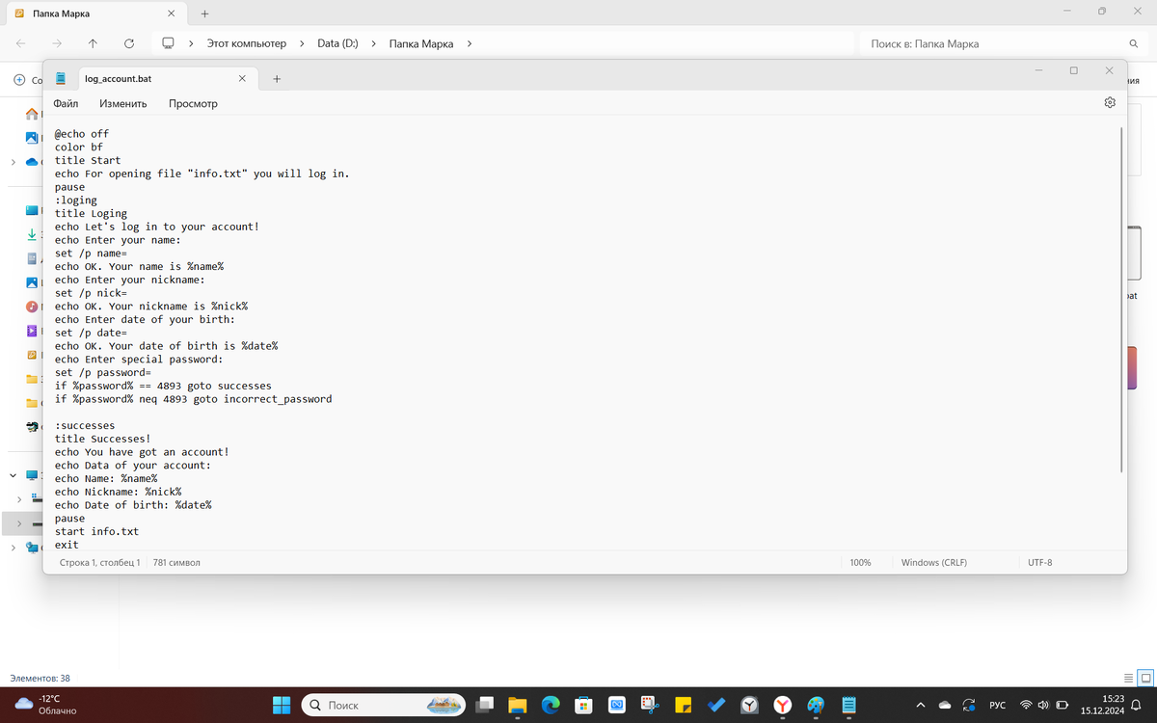Click the line '@echo off'
The image size is (1157, 723).
(82, 134)
